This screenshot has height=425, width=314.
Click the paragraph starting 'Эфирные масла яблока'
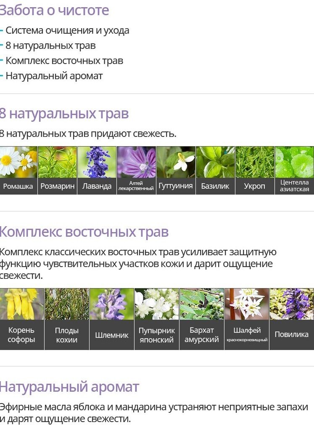coord(154,413)
